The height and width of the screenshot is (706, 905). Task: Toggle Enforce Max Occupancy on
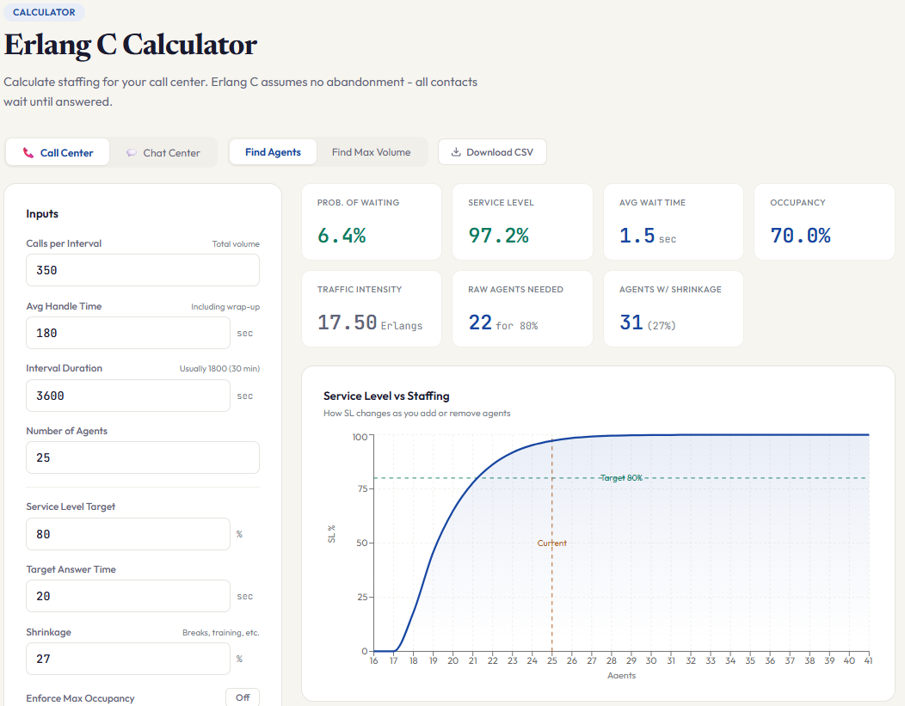tap(242, 697)
